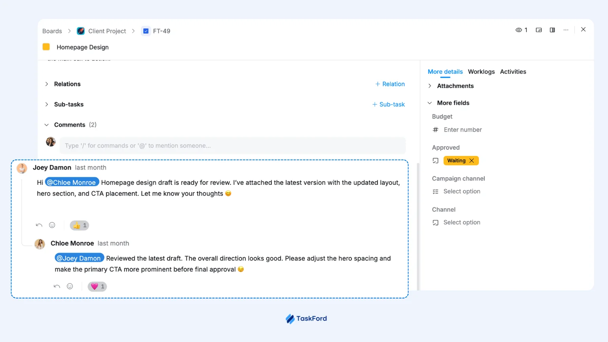Expand the Attachments section
608x342 pixels.
(430, 86)
